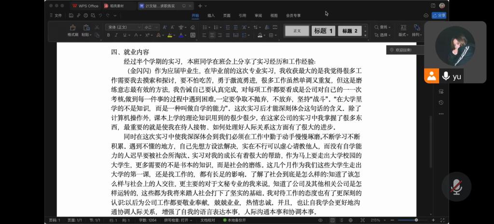The width and height of the screenshot is (494, 224).
Task: Click the 分享 (Share) button
Action: [x=439, y=15]
